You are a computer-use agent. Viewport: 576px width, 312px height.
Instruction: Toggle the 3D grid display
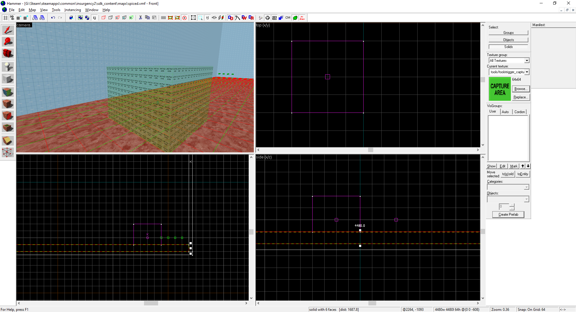coord(12,18)
